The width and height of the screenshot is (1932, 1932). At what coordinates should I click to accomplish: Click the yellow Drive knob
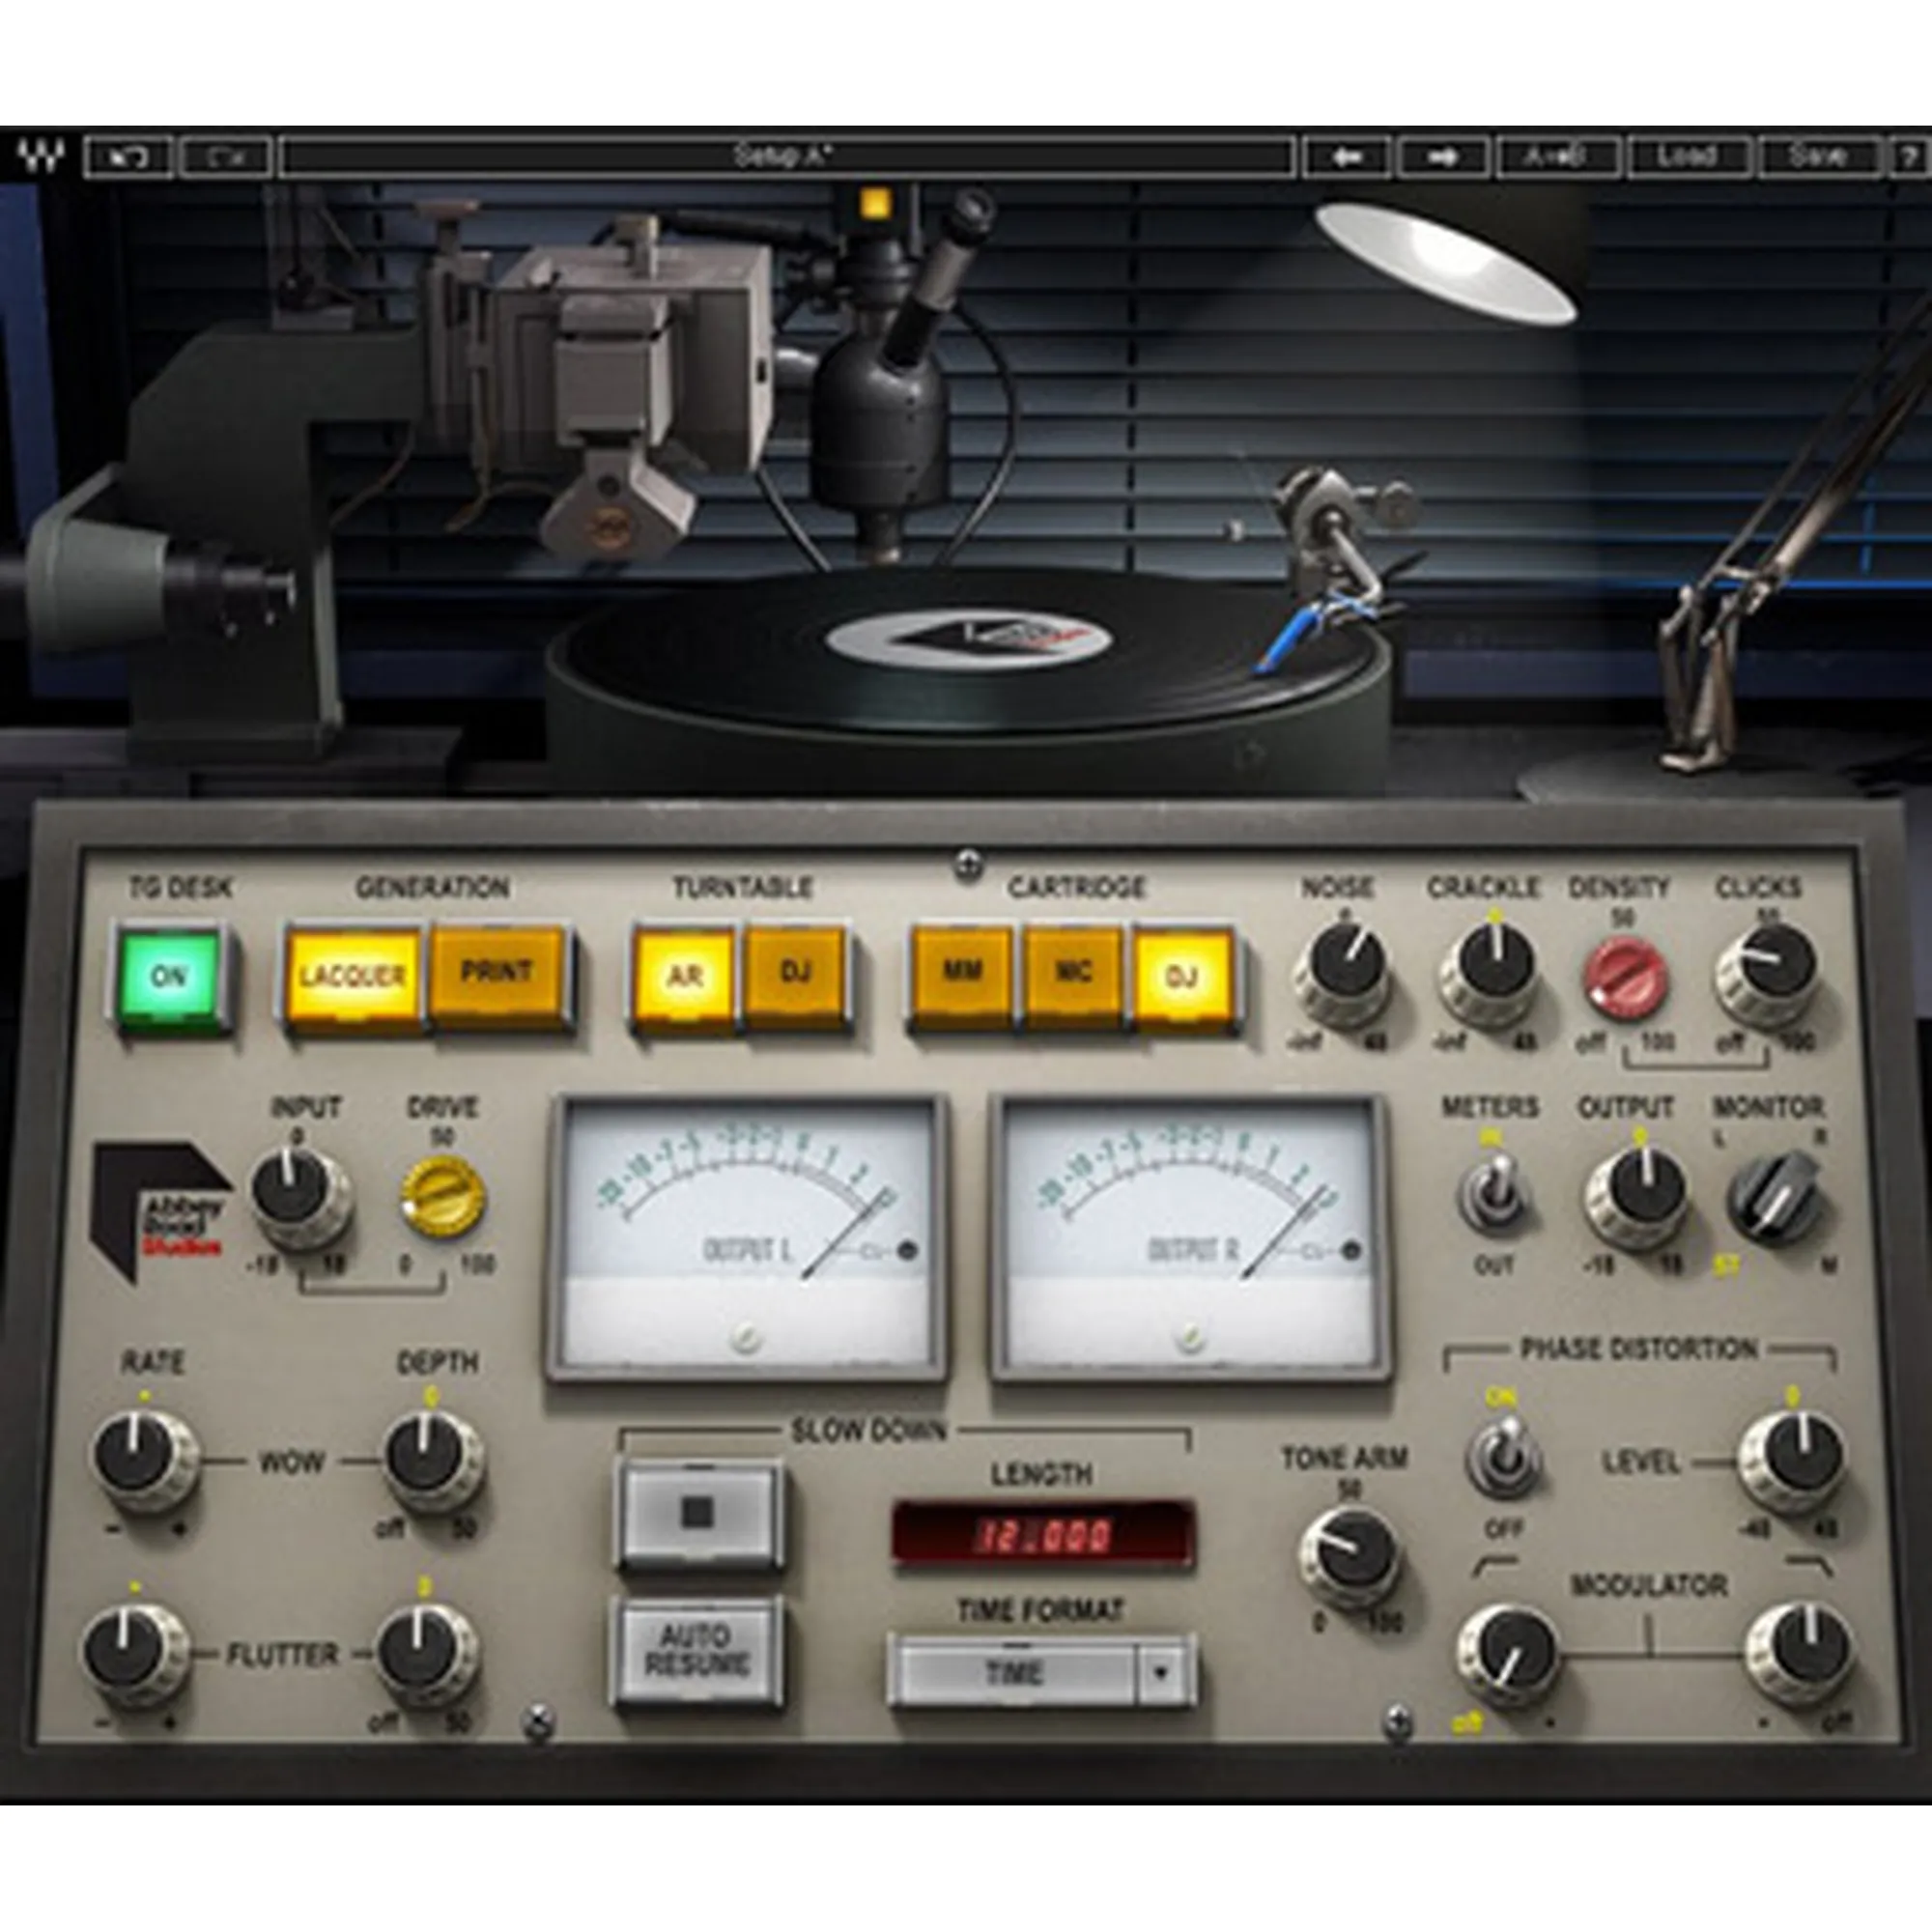point(443,1196)
